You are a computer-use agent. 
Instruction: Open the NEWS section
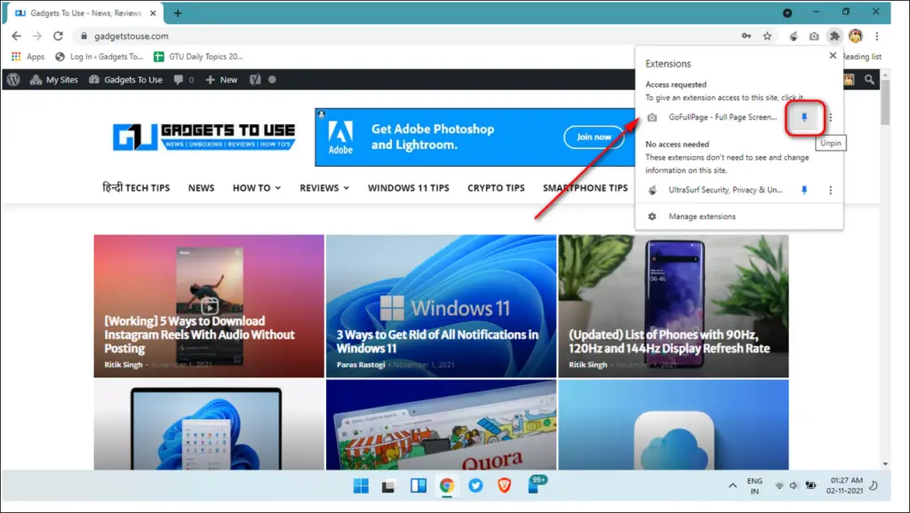202,188
